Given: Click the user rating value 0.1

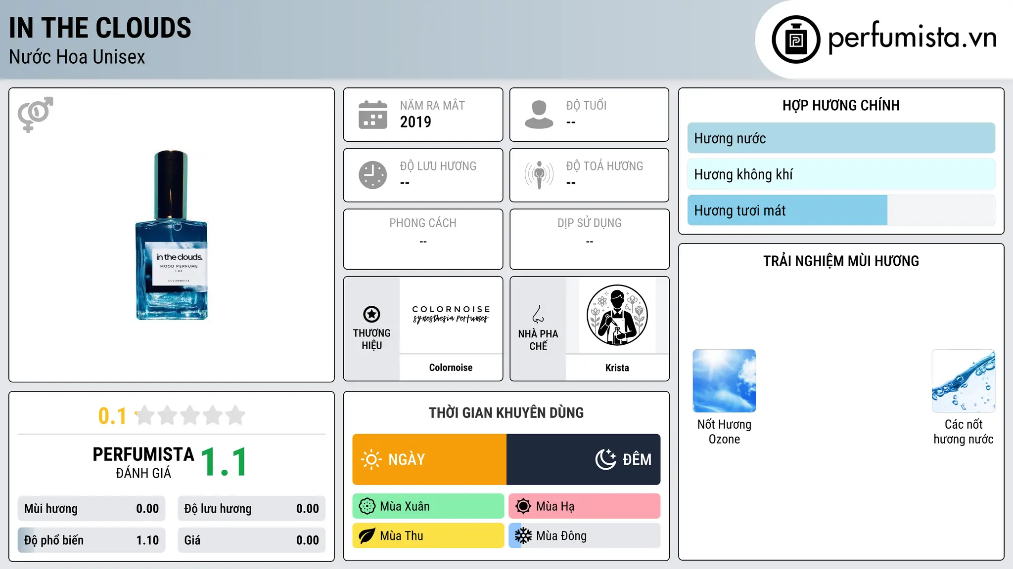Looking at the screenshot, I should 112,416.
